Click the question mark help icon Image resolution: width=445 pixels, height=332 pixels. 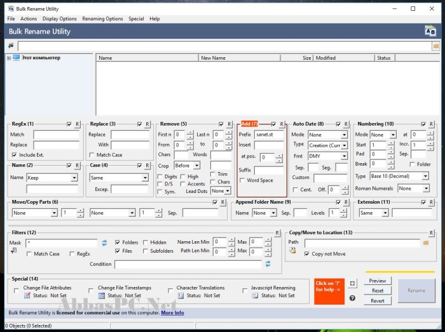tap(352, 298)
